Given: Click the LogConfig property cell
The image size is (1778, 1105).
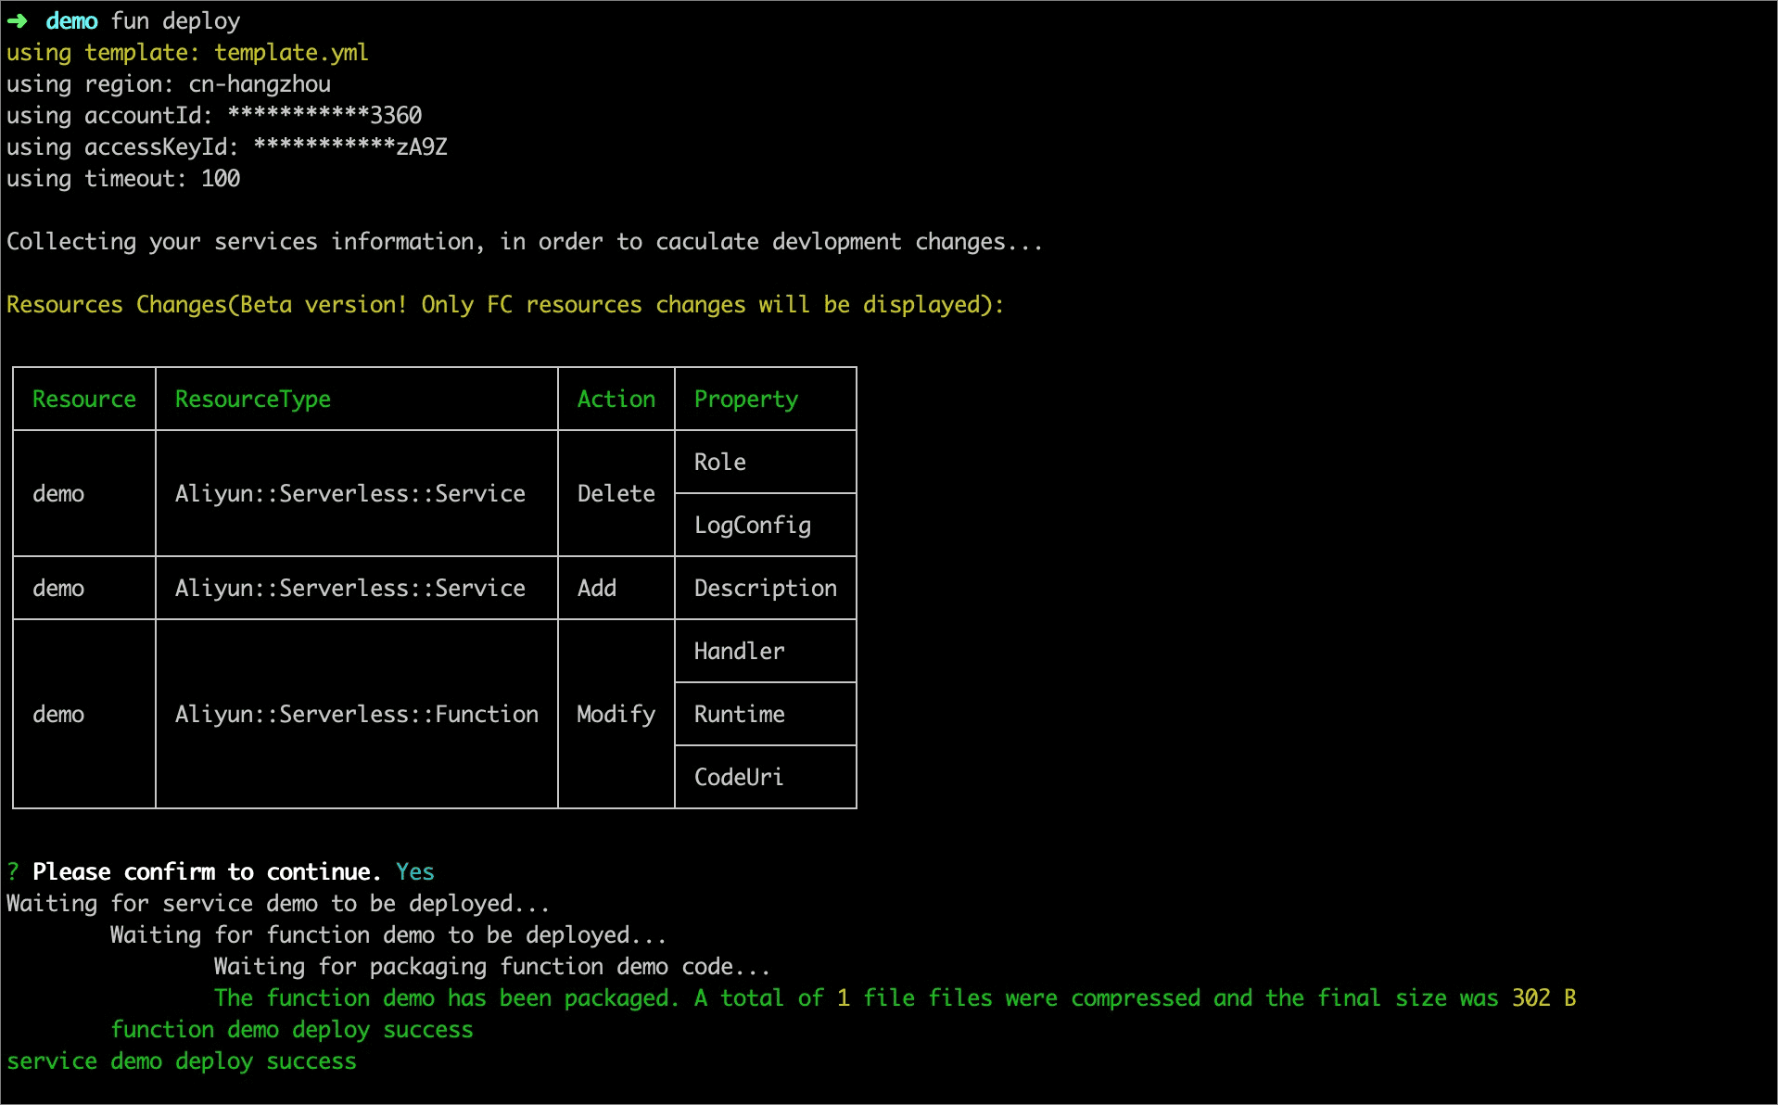Looking at the screenshot, I should (752, 526).
